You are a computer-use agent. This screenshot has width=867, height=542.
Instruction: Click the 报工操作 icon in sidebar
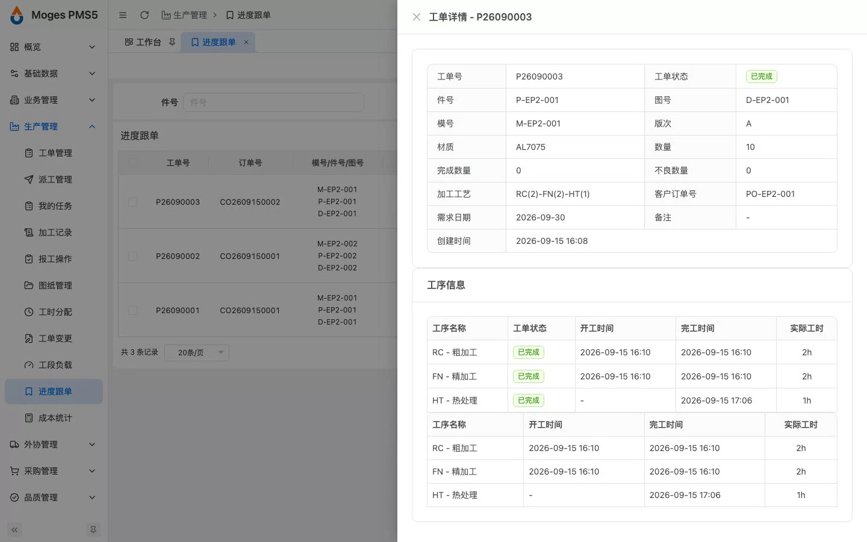29,259
